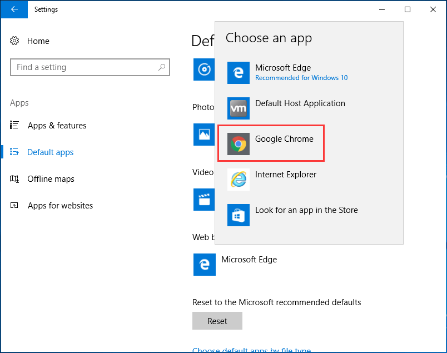Select Google Chrome label

click(284, 139)
